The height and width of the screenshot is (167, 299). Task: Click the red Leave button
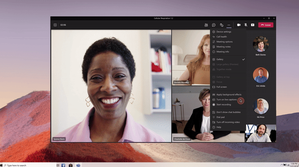click(x=265, y=25)
